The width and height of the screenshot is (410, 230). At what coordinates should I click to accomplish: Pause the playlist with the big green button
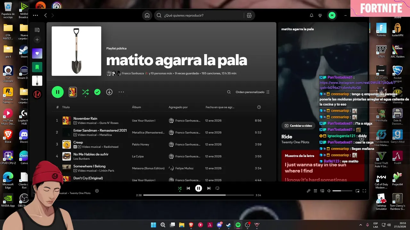(58, 92)
